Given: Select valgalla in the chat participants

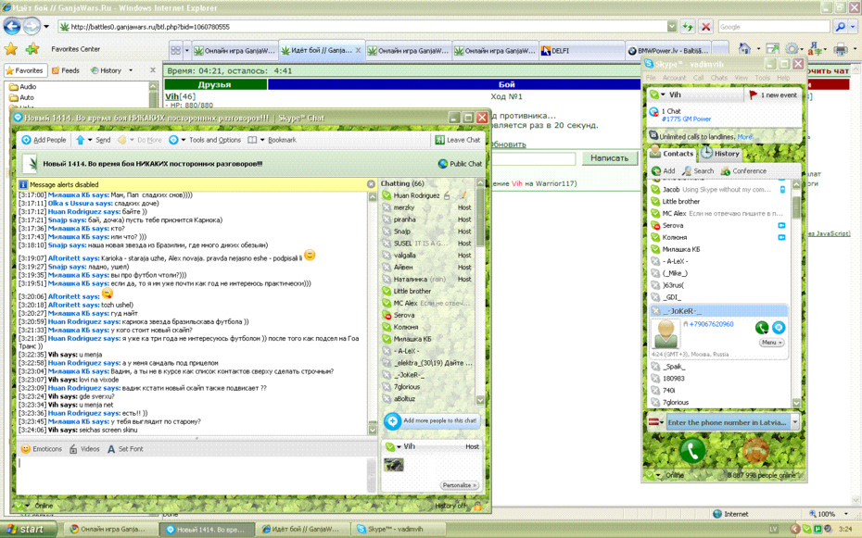Looking at the screenshot, I should tap(405, 256).
